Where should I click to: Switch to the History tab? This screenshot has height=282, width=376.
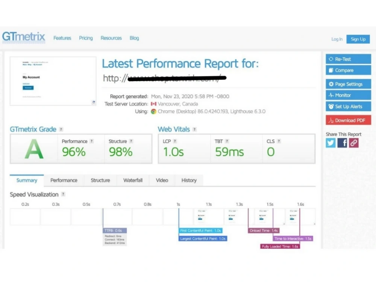pos(189,180)
